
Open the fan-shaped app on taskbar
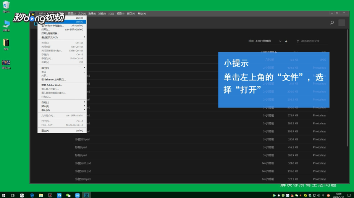[x=22, y=195]
